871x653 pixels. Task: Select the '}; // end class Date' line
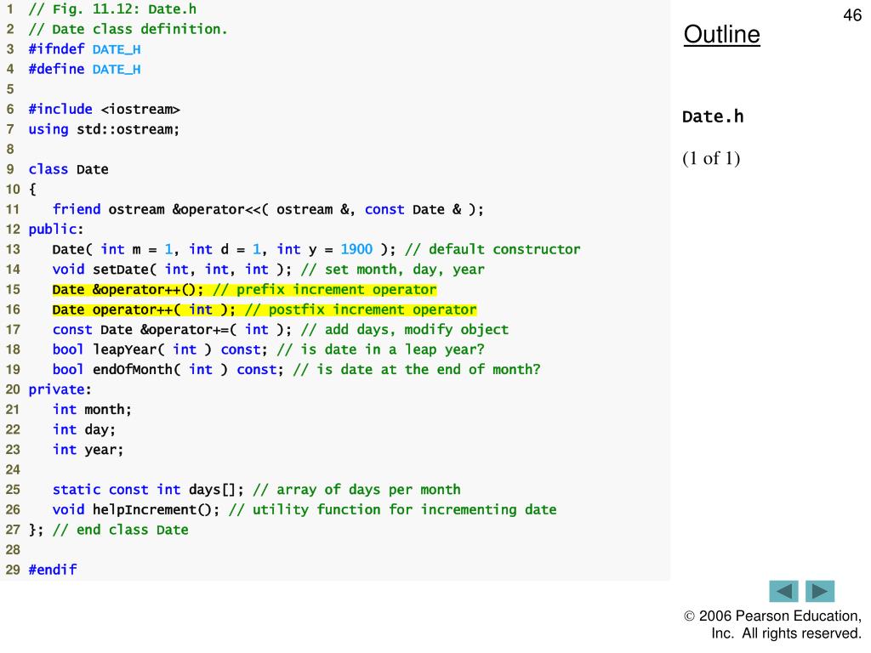pos(108,530)
